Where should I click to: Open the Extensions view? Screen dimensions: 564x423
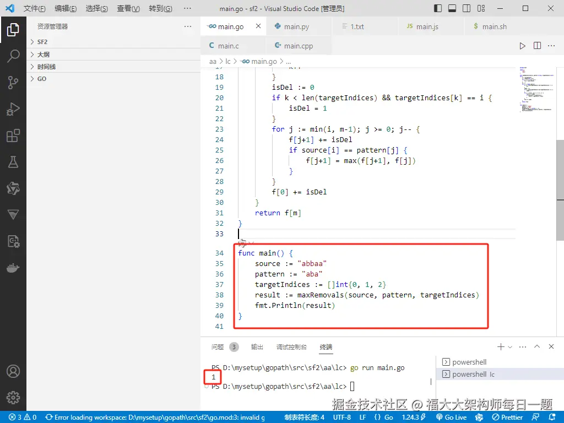pyautogui.click(x=13, y=135)
